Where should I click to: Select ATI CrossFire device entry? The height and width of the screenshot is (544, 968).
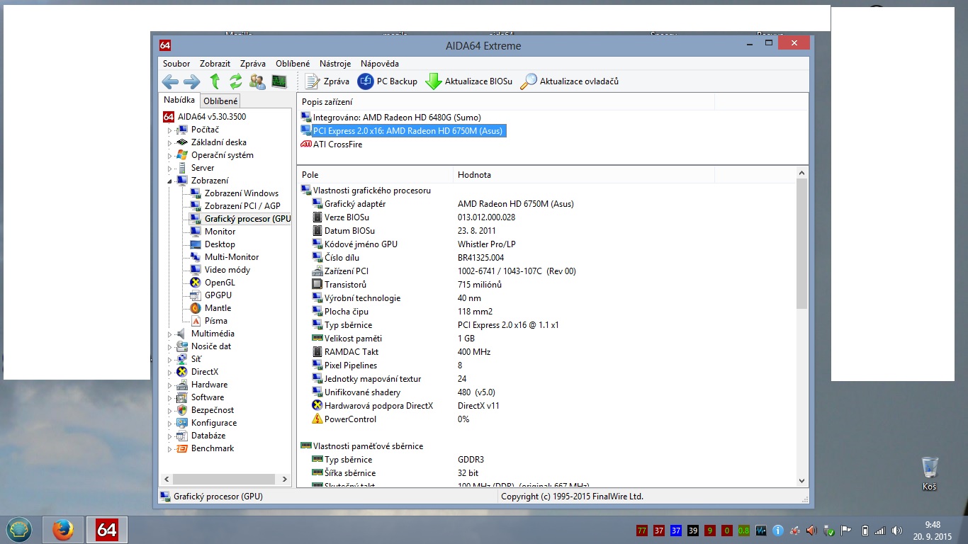337,144
